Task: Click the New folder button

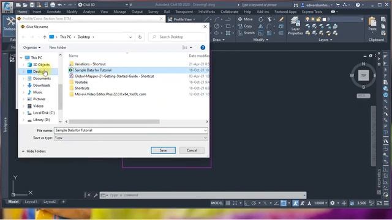Action: 58,48
